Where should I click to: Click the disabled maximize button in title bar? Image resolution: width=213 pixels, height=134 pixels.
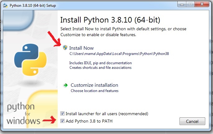click(190, 4)
